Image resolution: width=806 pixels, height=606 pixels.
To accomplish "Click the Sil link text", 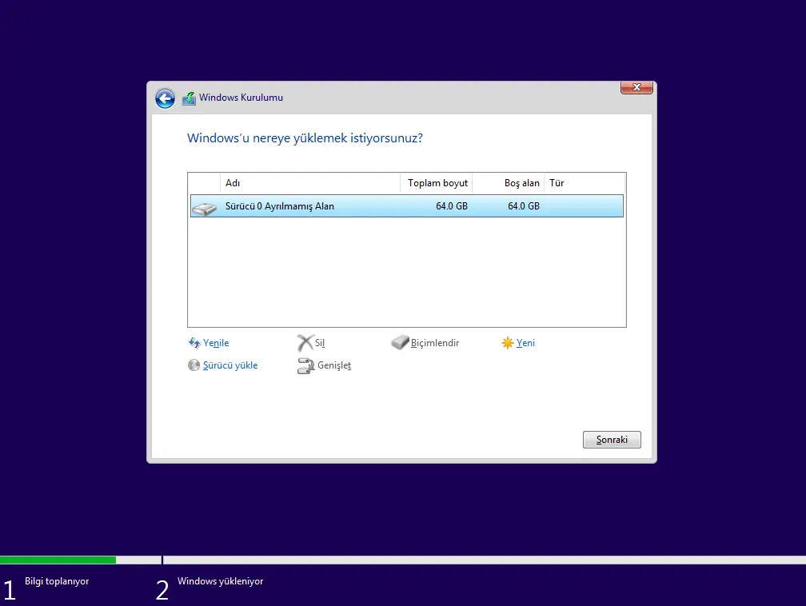I will click(320, 343).
